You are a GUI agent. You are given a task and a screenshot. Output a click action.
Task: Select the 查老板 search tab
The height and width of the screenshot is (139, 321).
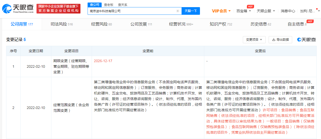coord(108,5)
